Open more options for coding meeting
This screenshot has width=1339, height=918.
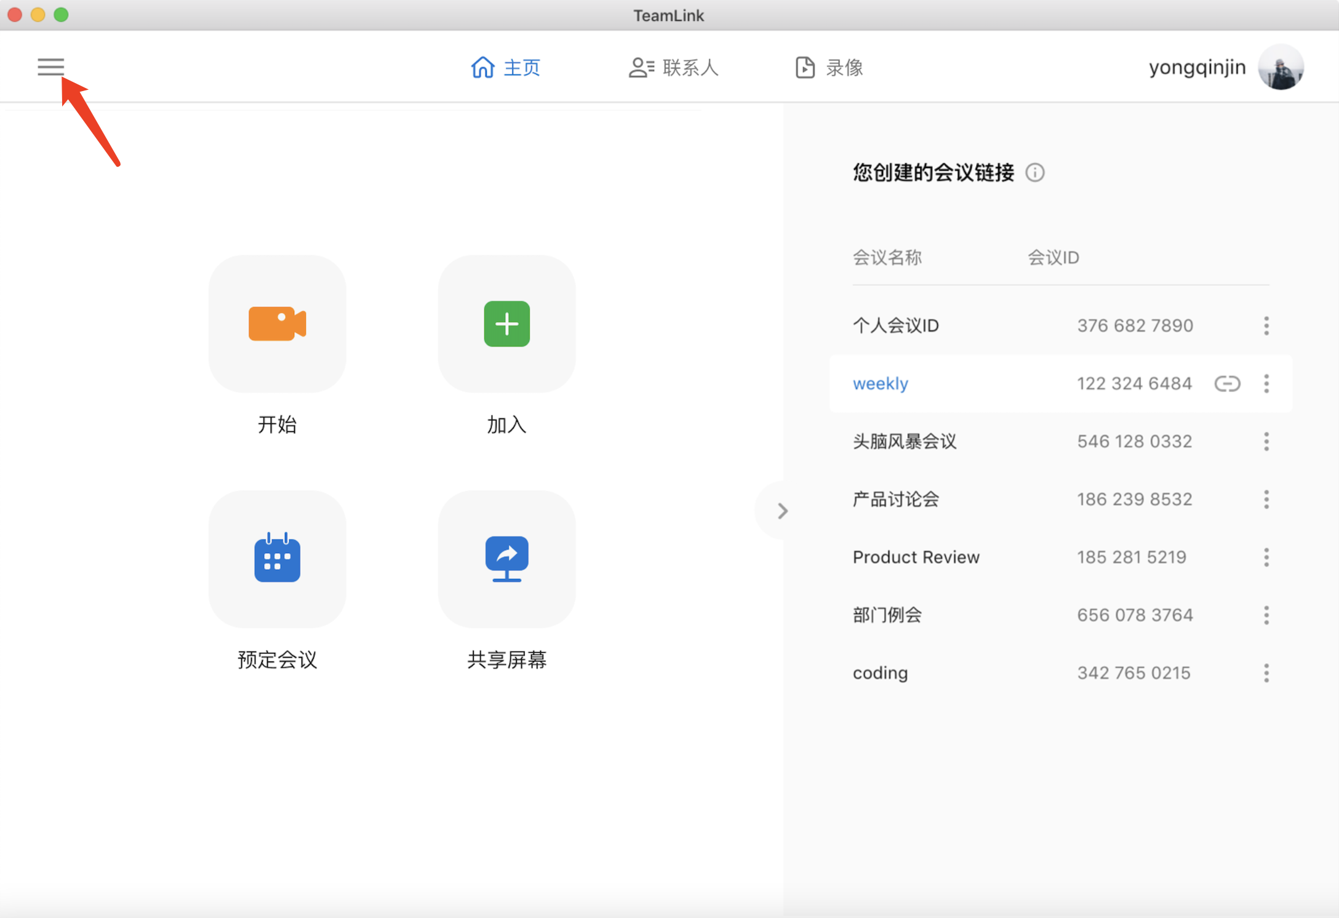(1266, 673)
